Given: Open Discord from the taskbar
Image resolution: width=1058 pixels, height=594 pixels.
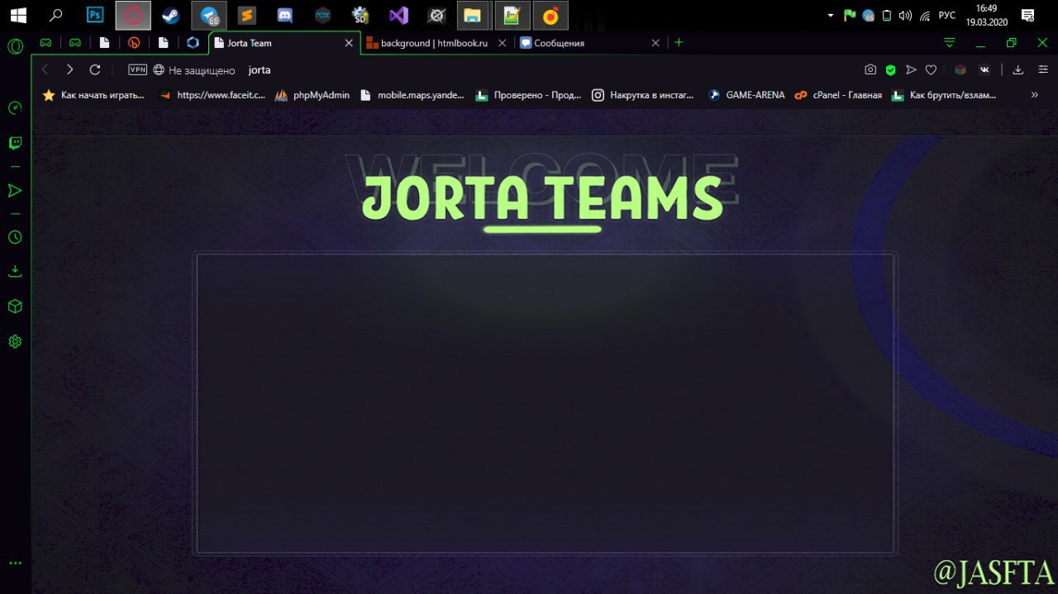Looking at the screenshot, I should pos(285,15).
